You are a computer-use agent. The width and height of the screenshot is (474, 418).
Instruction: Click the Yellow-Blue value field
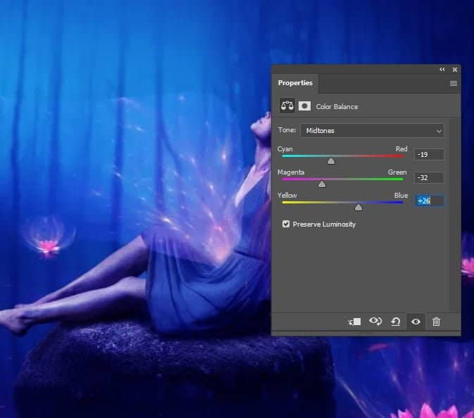point(429,201)
